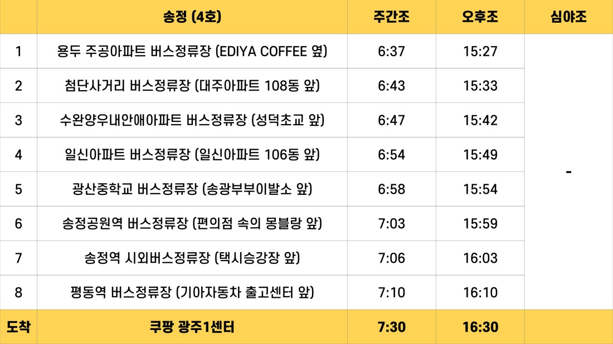
Task: Click the 송정공원역 버스정류장 stop cell
Action: [x=192, y=223]
